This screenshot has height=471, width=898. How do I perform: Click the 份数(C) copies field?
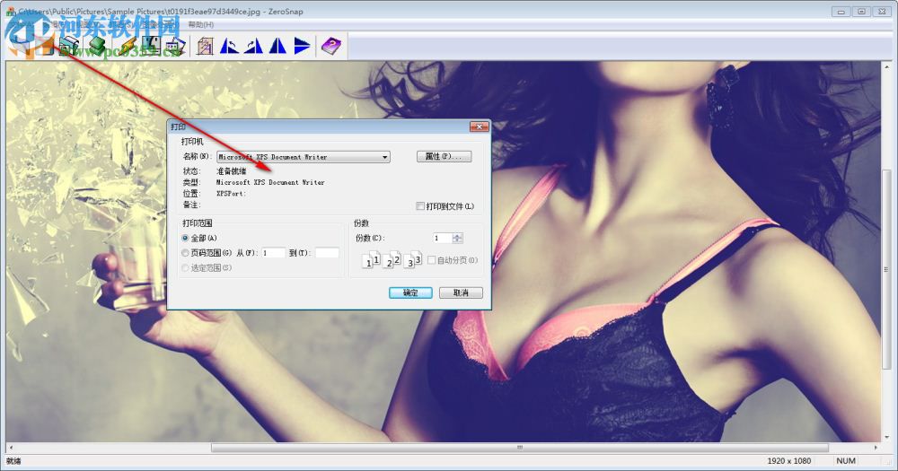442,238
